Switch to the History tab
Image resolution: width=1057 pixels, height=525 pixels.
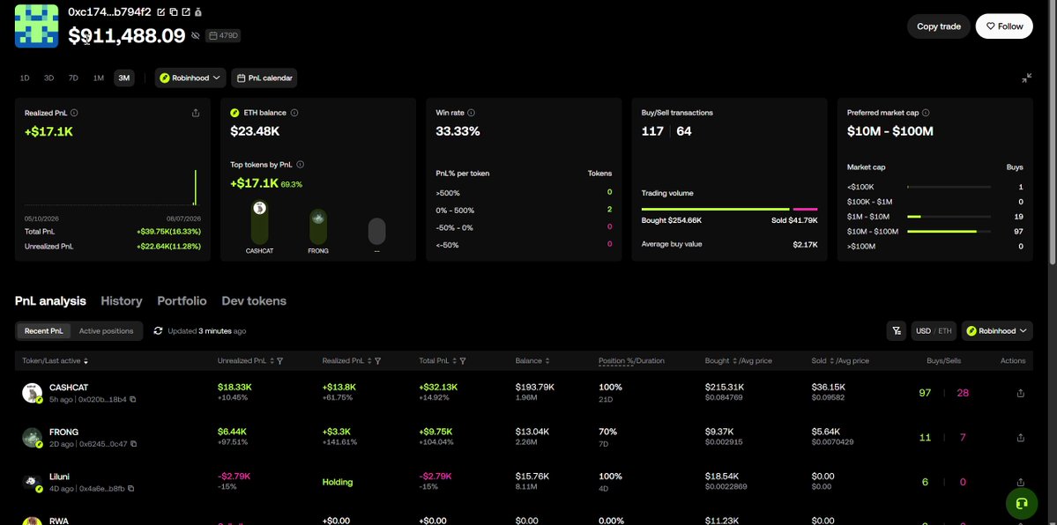coord(122,301)
